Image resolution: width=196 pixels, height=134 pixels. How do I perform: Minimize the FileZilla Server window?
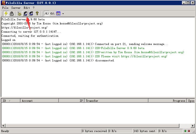[x=184, y=3]
